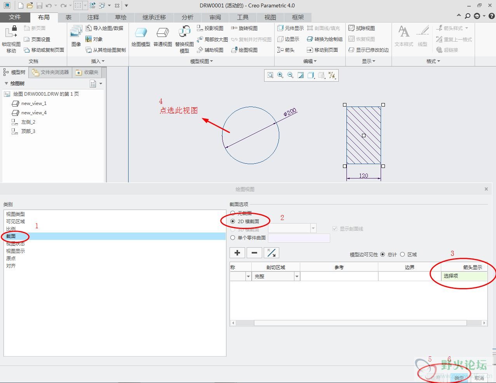Insert an Auxiliary View (辅助视图)
Screen dimensions: 496x383
210,50
